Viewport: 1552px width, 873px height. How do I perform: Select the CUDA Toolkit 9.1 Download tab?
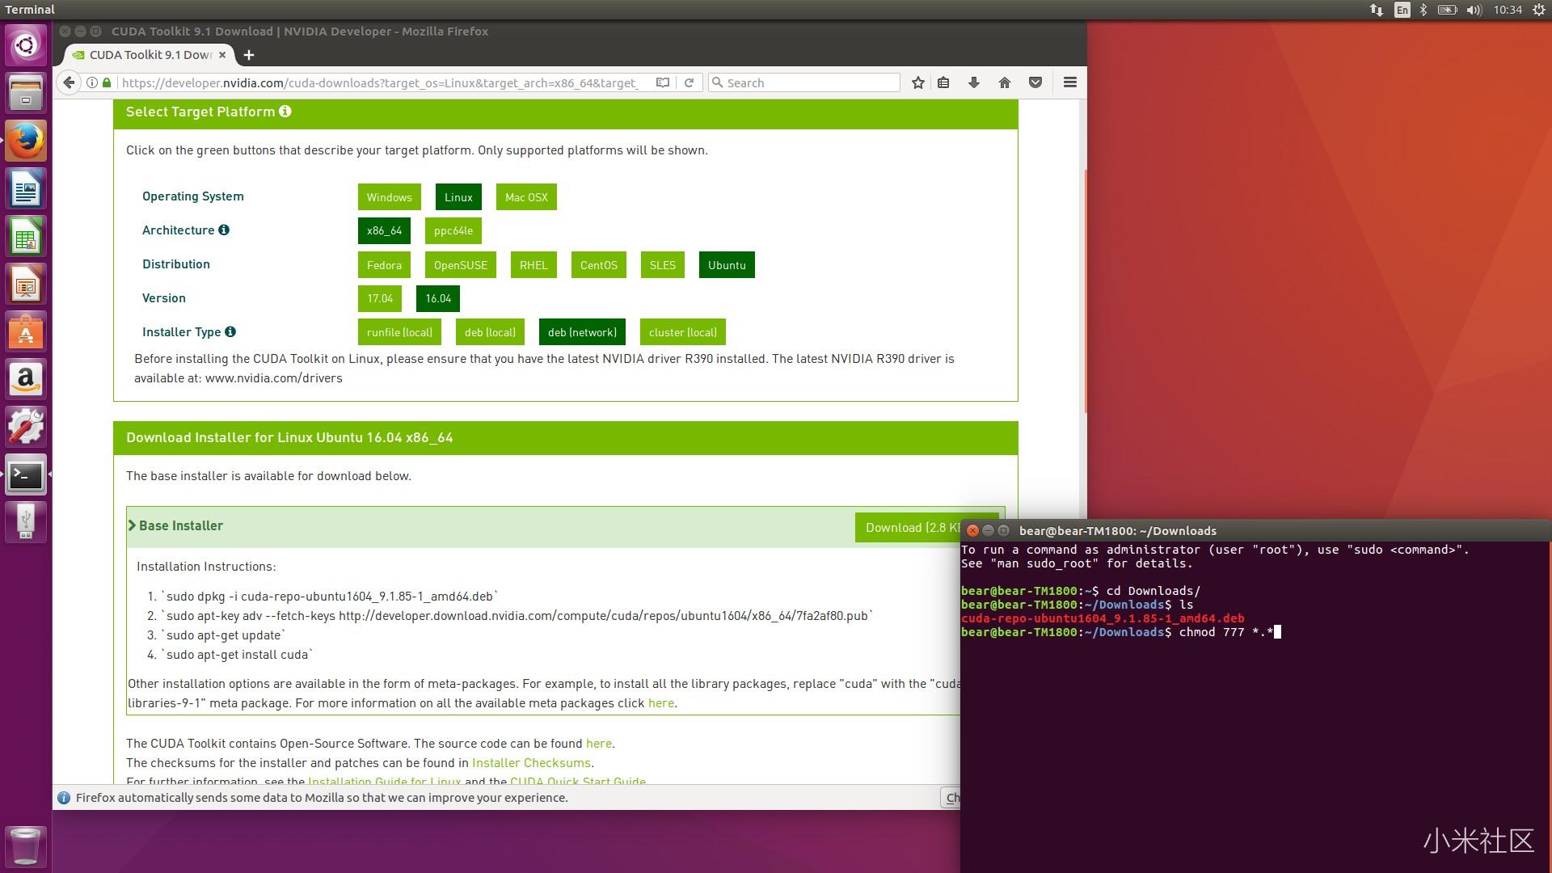[x=150, y=55]
